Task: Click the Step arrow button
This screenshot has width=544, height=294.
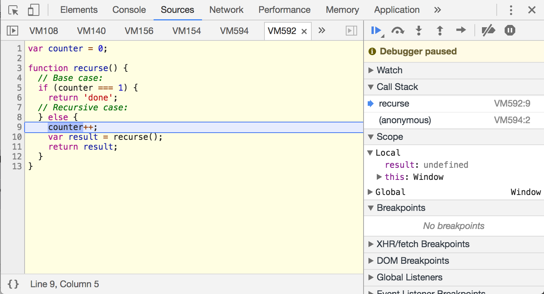Action: point(461,30)
